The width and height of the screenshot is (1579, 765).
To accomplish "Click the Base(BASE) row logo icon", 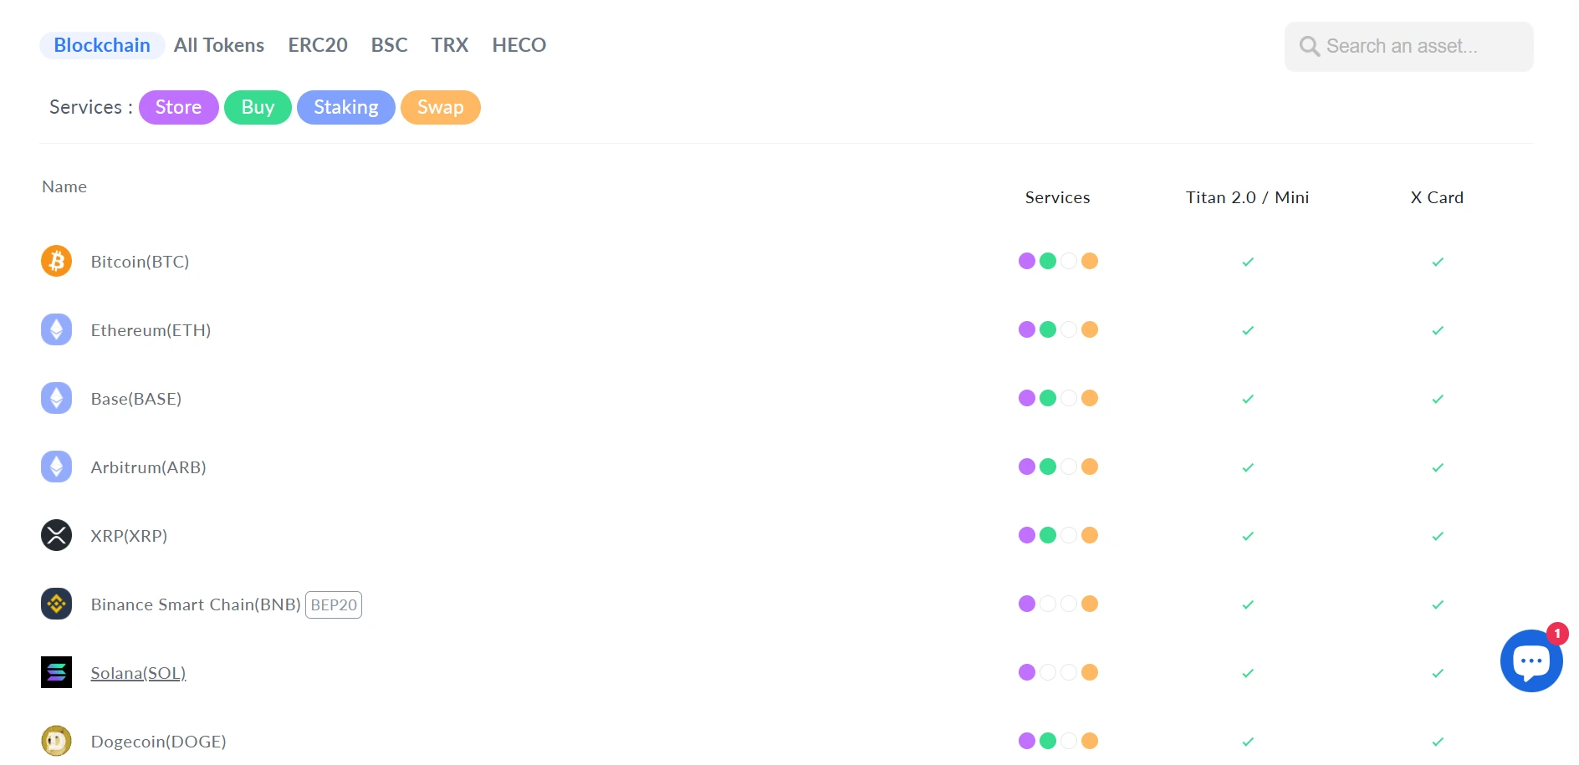I will point(56,398).
